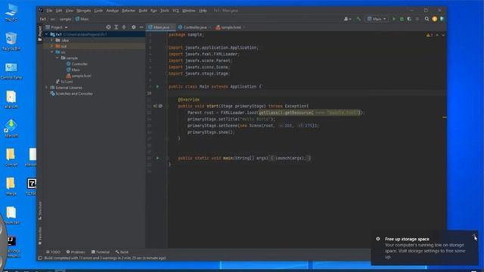The width and height of the screenshot is (484, 272).
Task: Click the green Run button
Action: 394,19
